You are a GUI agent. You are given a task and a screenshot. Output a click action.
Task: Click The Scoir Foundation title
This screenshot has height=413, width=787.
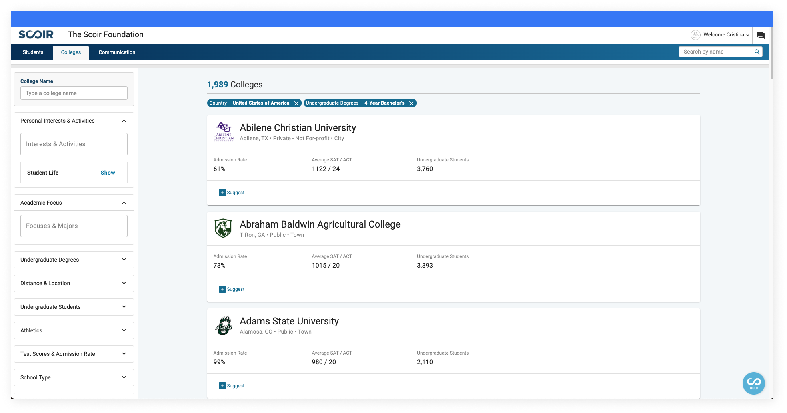coord(106,34)
